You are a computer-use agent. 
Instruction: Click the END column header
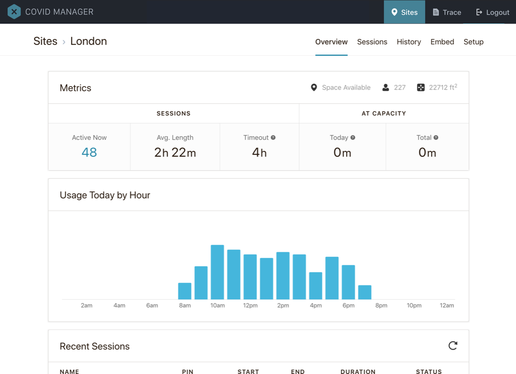[298, 371]
